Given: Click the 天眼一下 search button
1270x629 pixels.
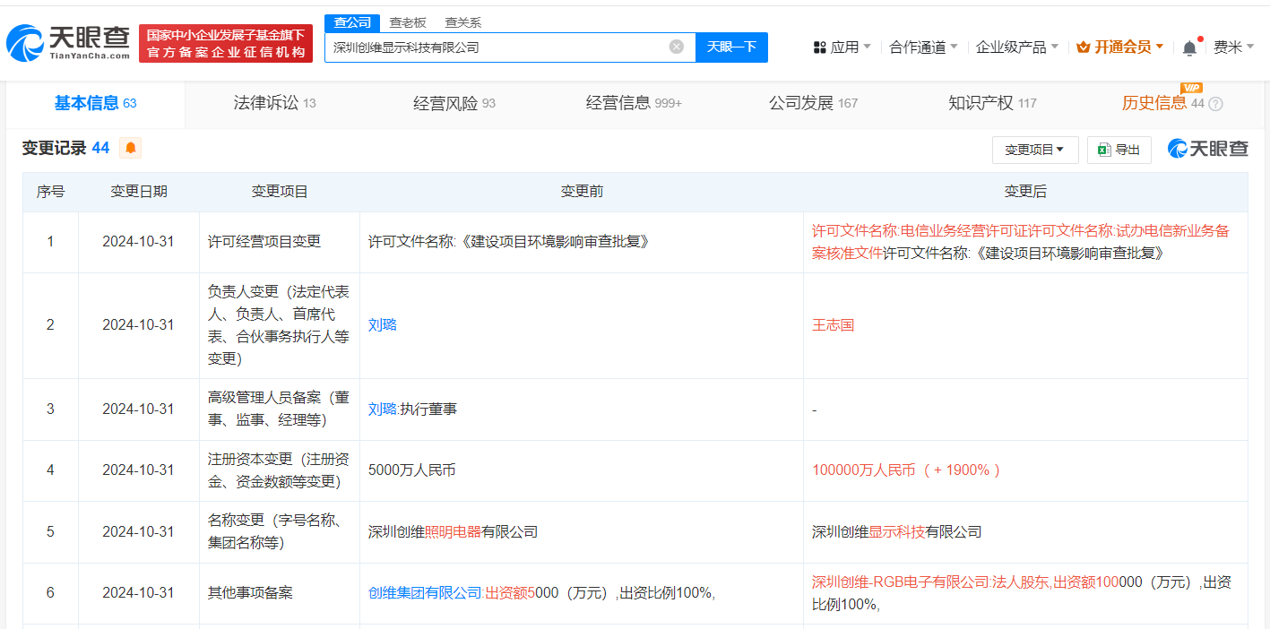Looking at the screenshot, I should coord(731,47).
